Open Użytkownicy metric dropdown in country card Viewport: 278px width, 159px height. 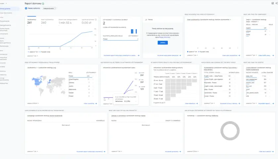click(32, 68)
